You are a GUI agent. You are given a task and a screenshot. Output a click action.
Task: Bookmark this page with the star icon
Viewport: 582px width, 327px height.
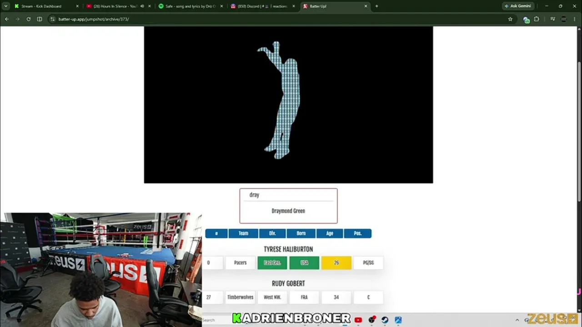click(x=510, y=19)
